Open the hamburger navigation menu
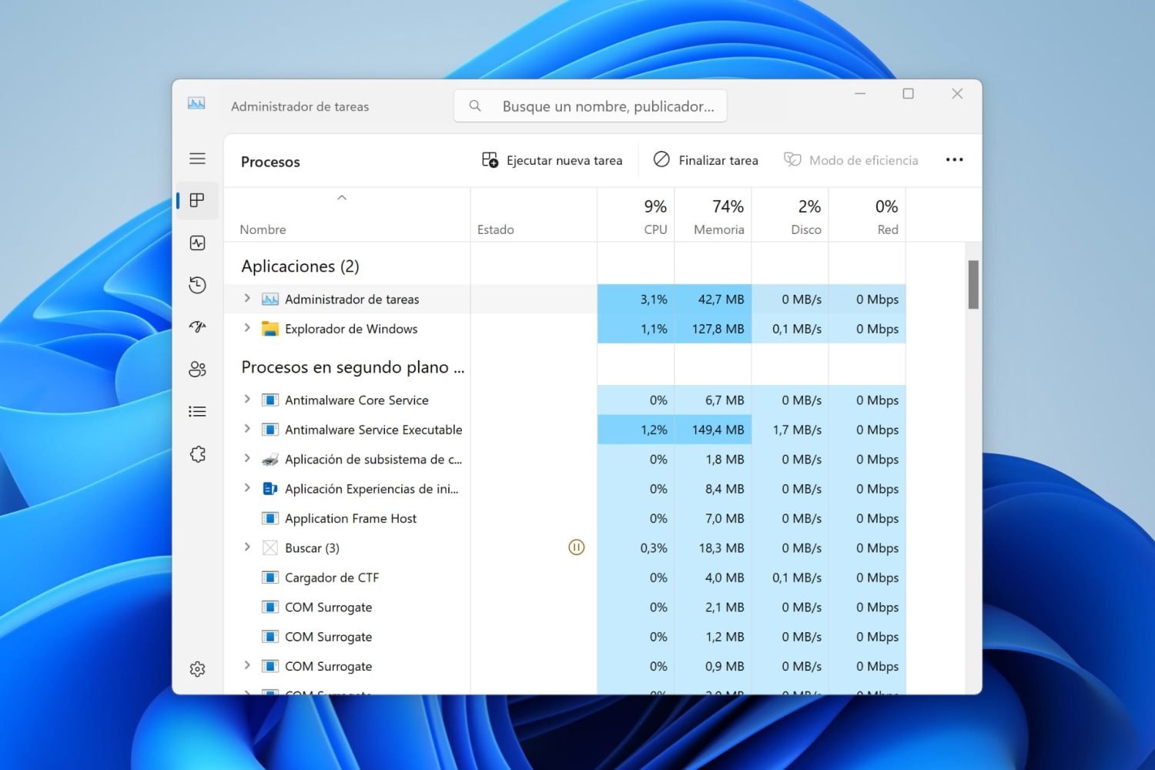 [197, 158]
